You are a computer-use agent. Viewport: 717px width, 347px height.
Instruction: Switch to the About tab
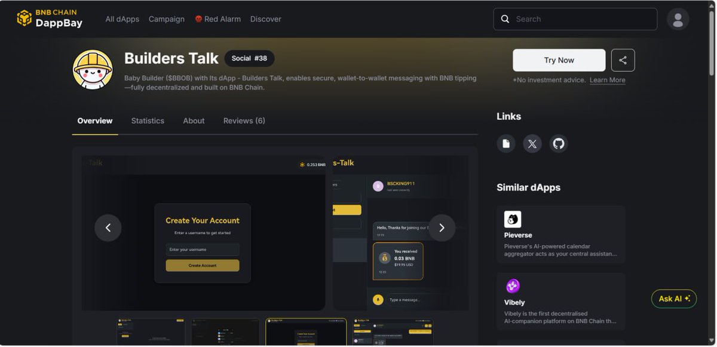pos(194,121)
